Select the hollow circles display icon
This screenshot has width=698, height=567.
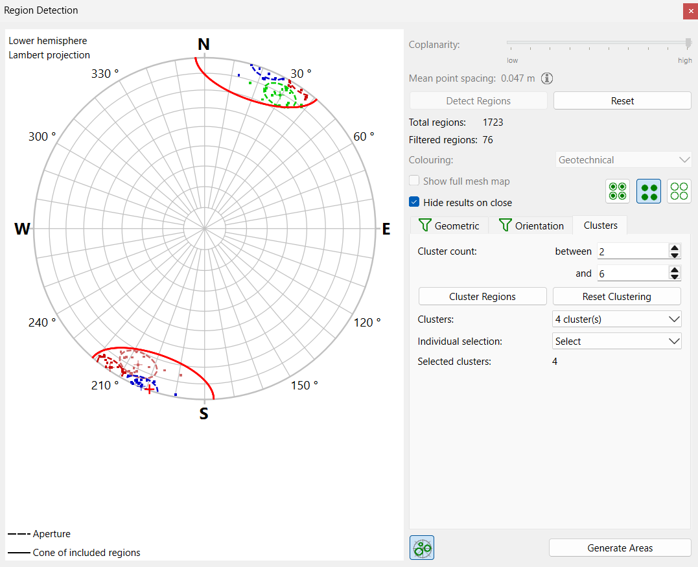(679, 191)
